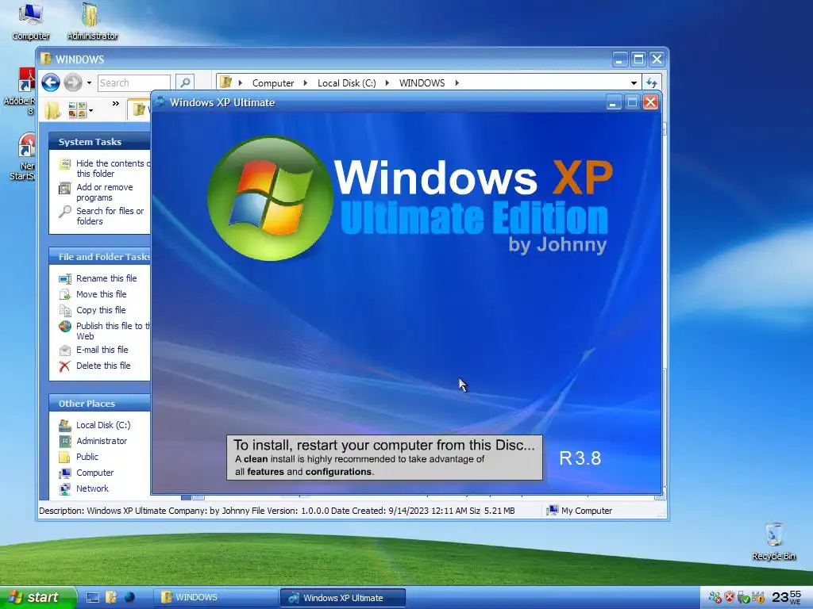Image resolution: width=813 pixels, height=609 pixels.
Task: Click the Forward arrow in WINDOWS explorer
Action: pyautogui.click(x=72, y=82)
